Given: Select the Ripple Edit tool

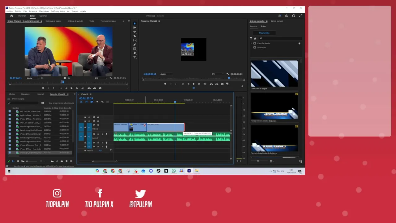Looking at the screenshot, I should click(135, 32).
